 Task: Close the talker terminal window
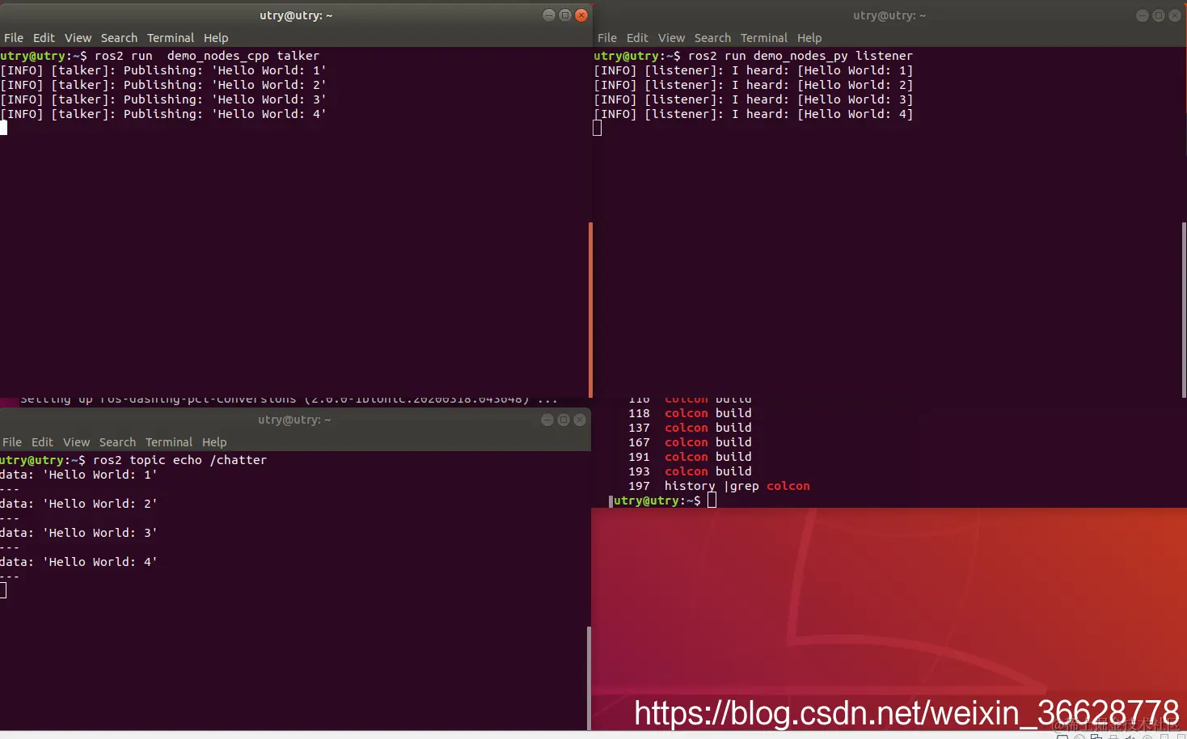581,15
